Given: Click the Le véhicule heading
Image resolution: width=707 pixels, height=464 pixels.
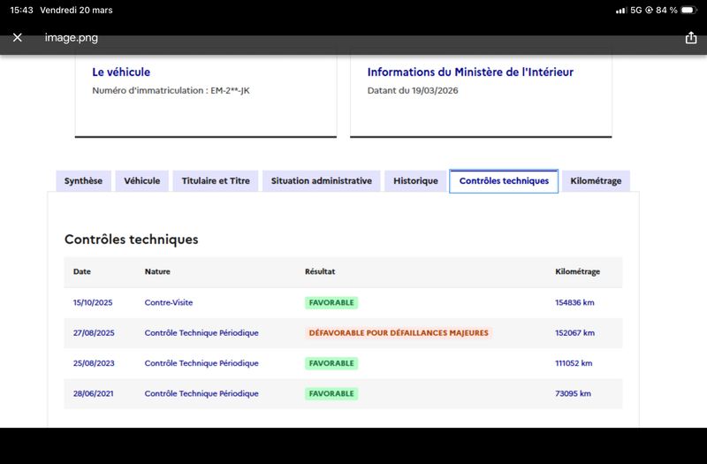Looking at the screenshot, I should tap(121, 72).
